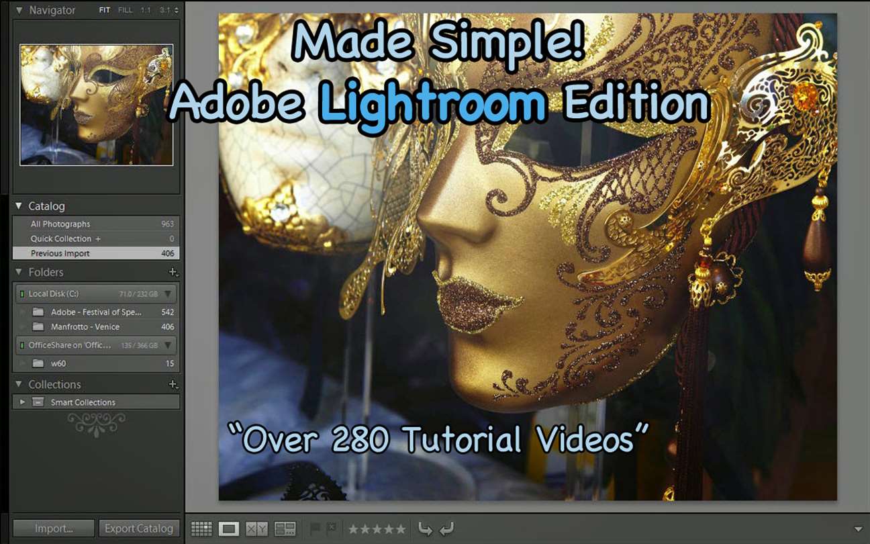Open the Navigator zoom ratio popup arrows

pyautogui.click(x=176, y=10)
